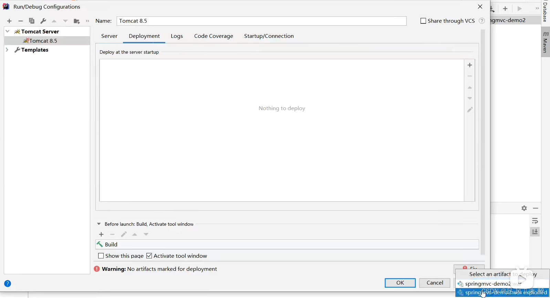Choose springmvc-demo2:war exploded artifact
Viewport: 550px width, 298px height.
tap(502, 292)
